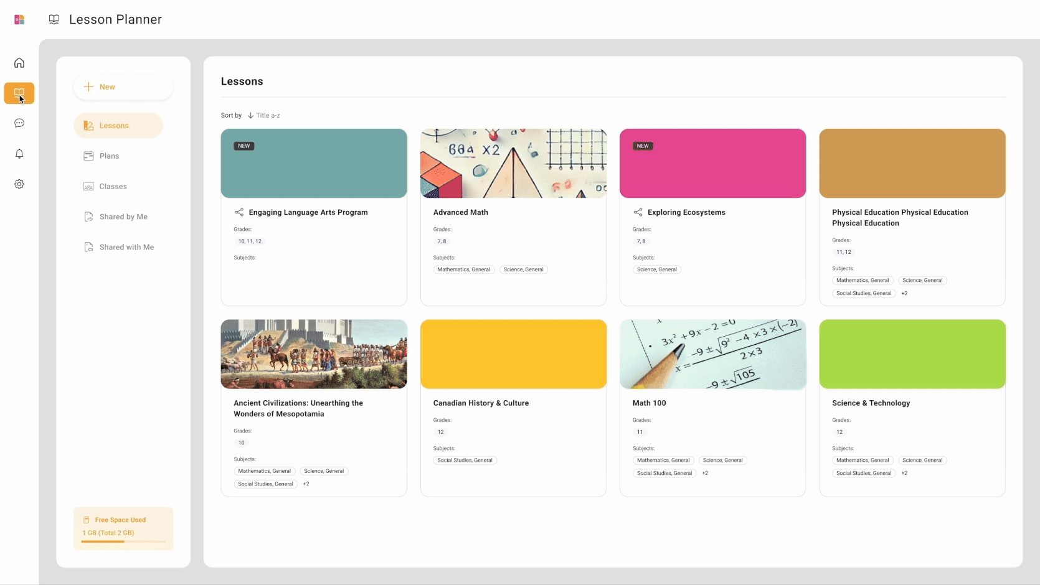Image resolution: width=1040 pixels, height=585 pixels.
Task: Click the Classes icon in sidebar
Action: tap(88, 187)
